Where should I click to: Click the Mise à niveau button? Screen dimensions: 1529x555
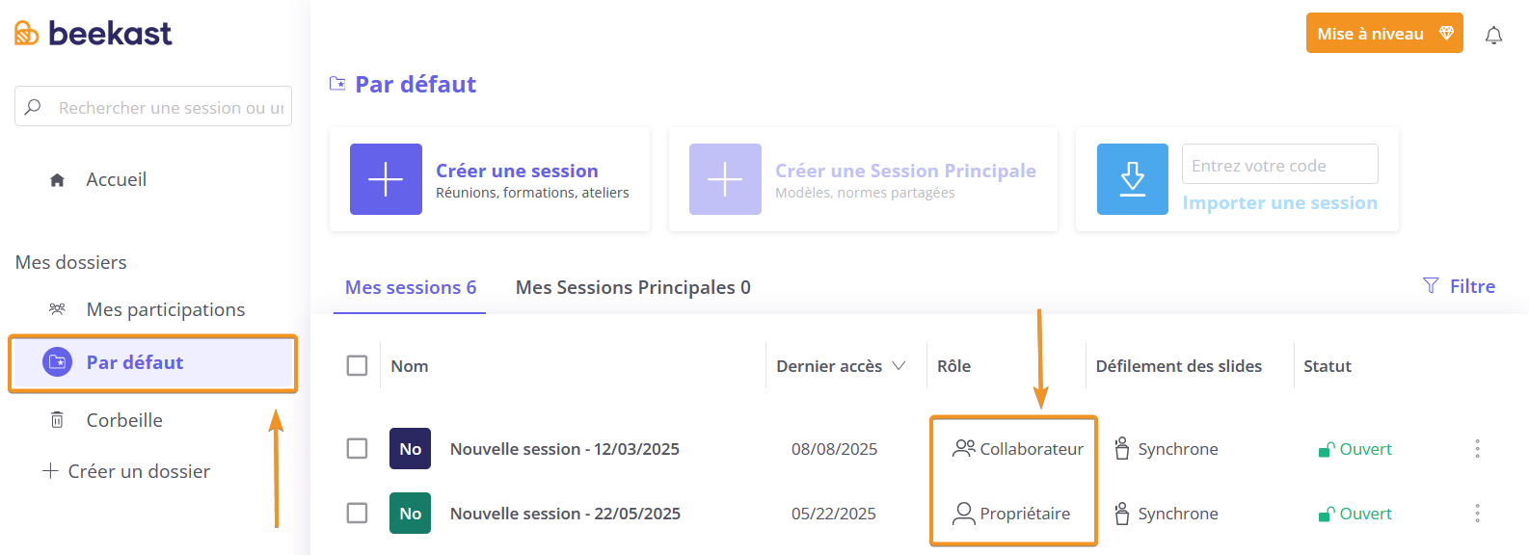1384,34
